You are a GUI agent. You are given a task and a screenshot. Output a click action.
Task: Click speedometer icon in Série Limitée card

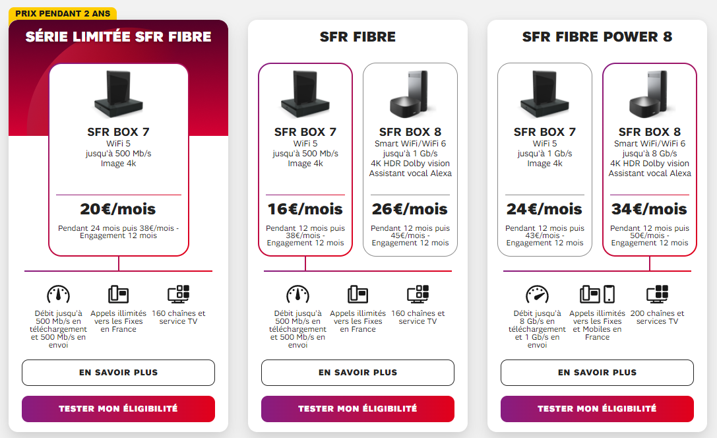(58, 294)
